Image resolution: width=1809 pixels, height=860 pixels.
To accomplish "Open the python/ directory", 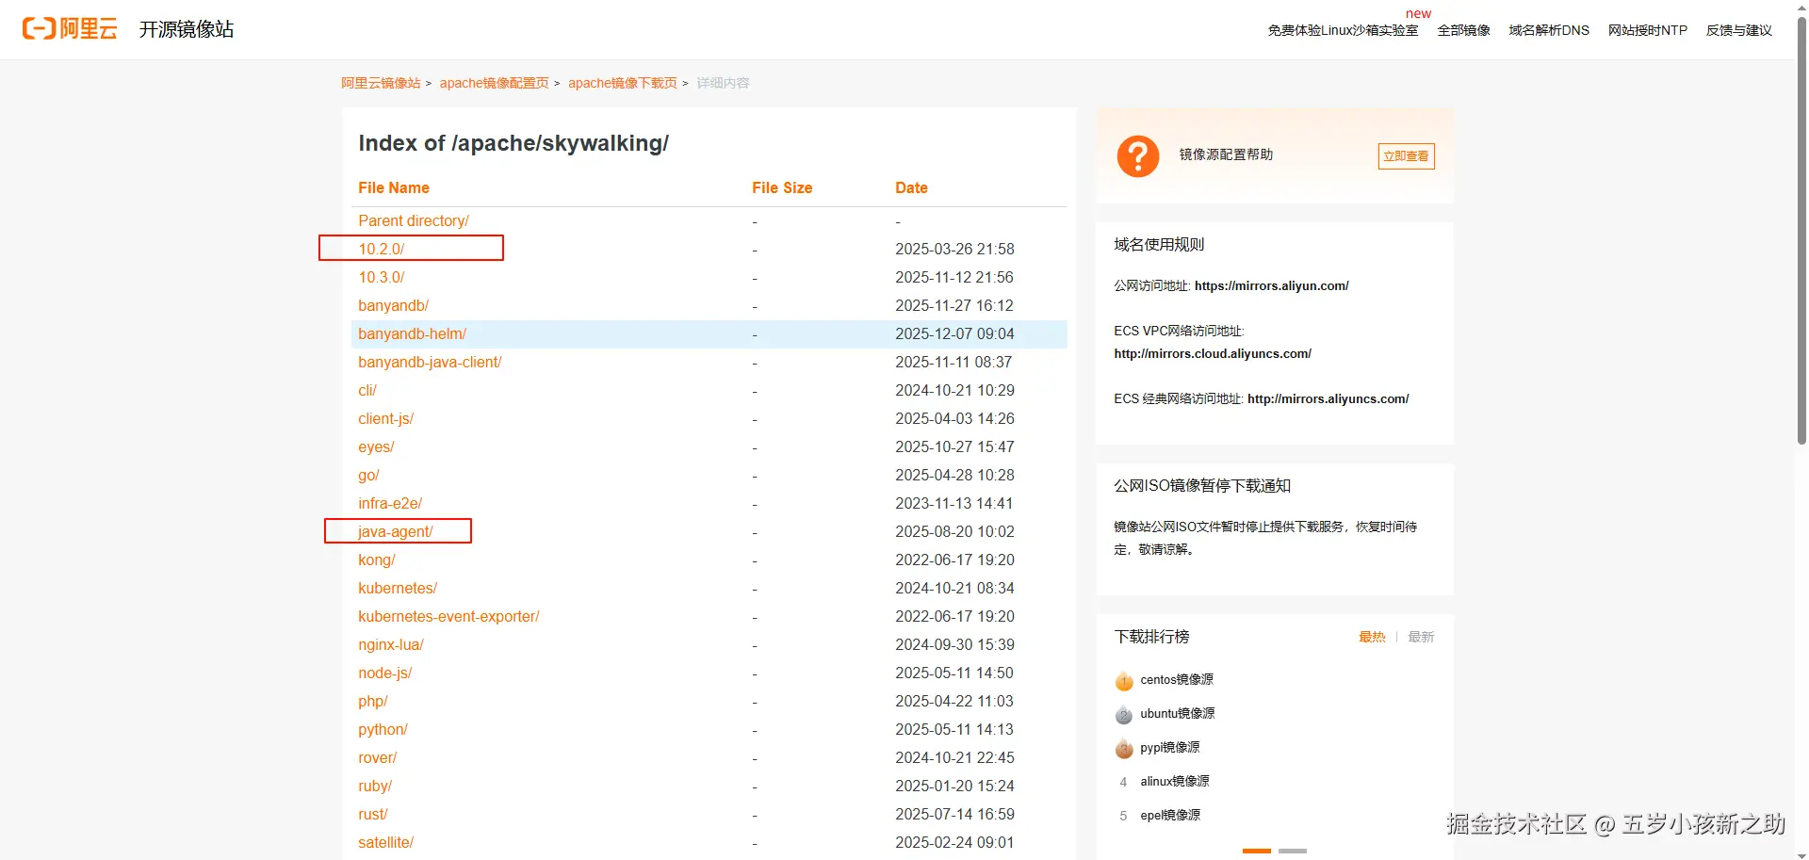I will [383, 729].
